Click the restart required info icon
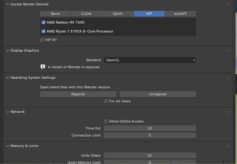This screenshot has height=164, width=237. pyautogui.click(x=43, y=67)
